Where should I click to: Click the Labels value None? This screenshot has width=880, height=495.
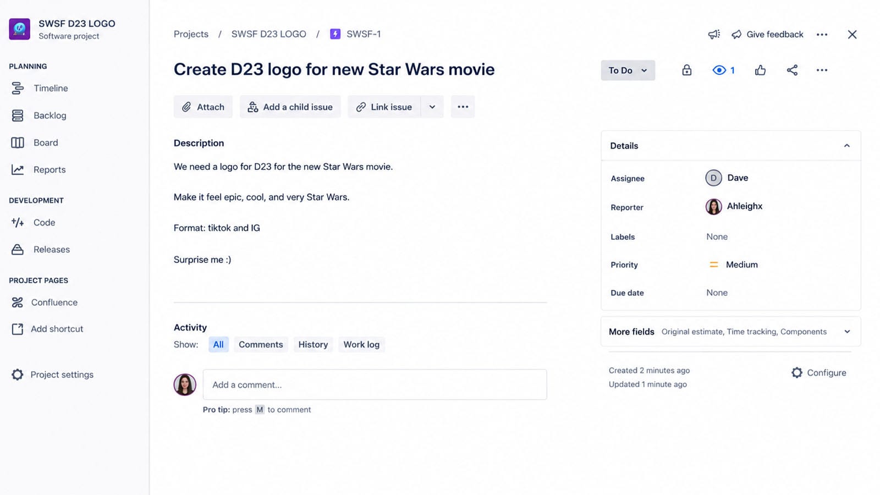(x=717, y=237)
